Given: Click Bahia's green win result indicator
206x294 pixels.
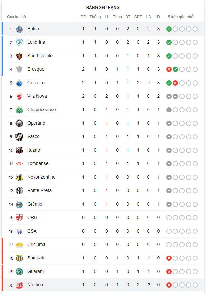Looking at the screenshot, I should 169,29.
